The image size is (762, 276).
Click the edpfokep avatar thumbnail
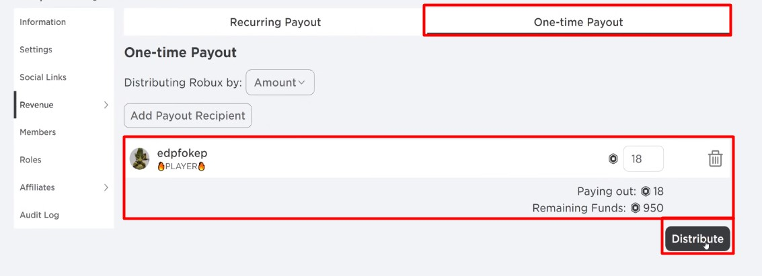coord(139,159)
